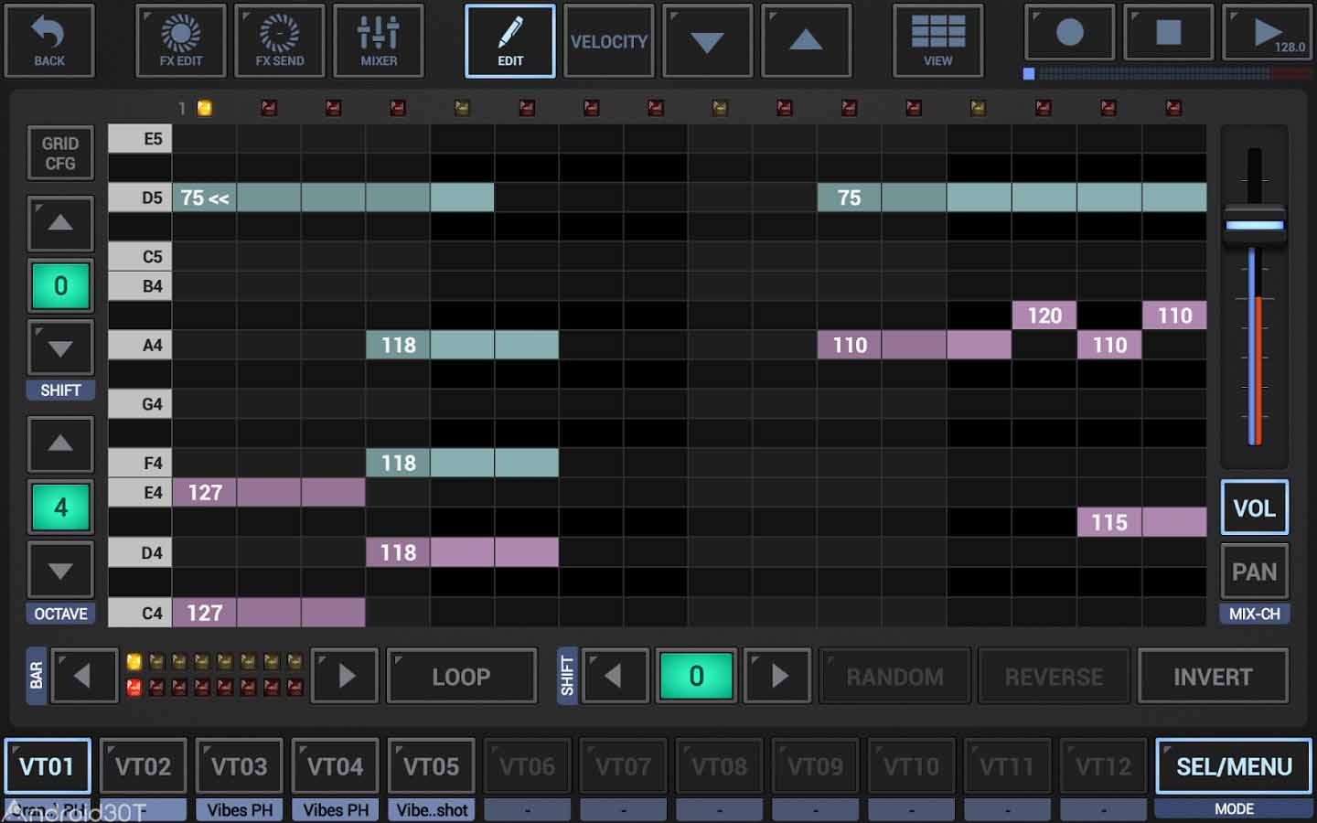Select the PAN mixer channel mode
Viewport: 1317px width, 823px height.
point(1254,572)
